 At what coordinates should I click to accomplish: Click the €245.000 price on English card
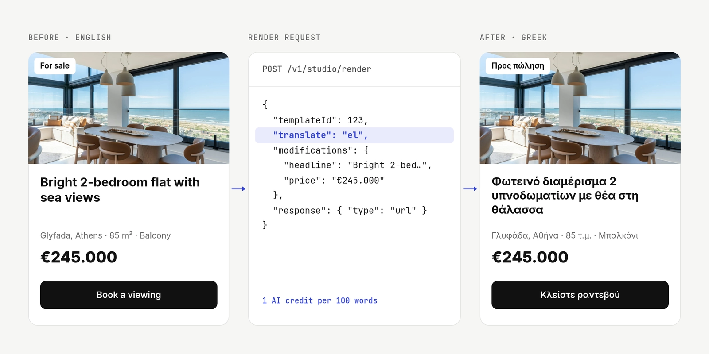[x=79, y=257]
